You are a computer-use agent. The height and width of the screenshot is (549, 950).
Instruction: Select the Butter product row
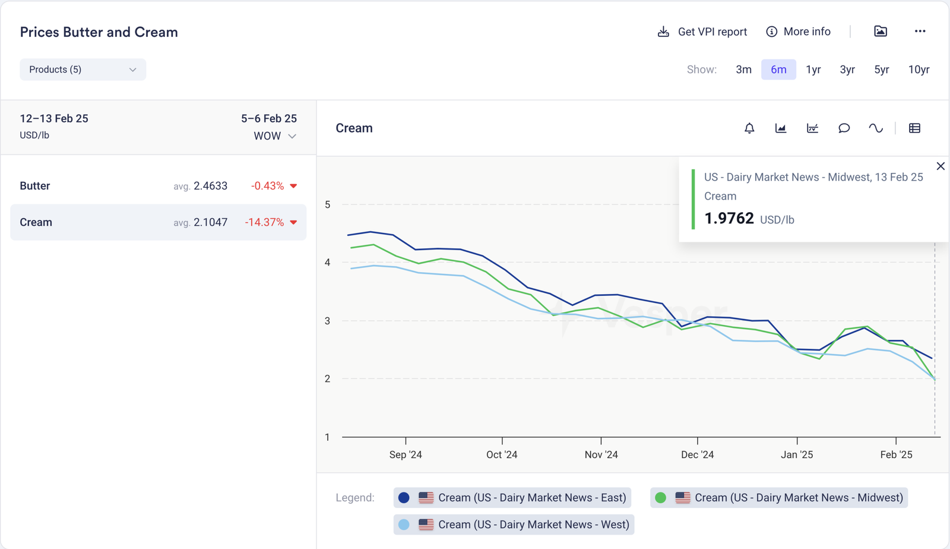[158, 186]
